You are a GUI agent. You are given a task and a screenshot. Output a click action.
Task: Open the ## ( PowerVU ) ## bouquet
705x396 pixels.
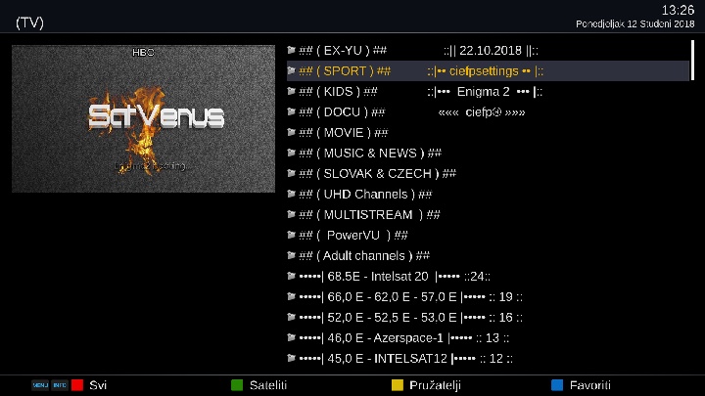click(x=488, y=236)
